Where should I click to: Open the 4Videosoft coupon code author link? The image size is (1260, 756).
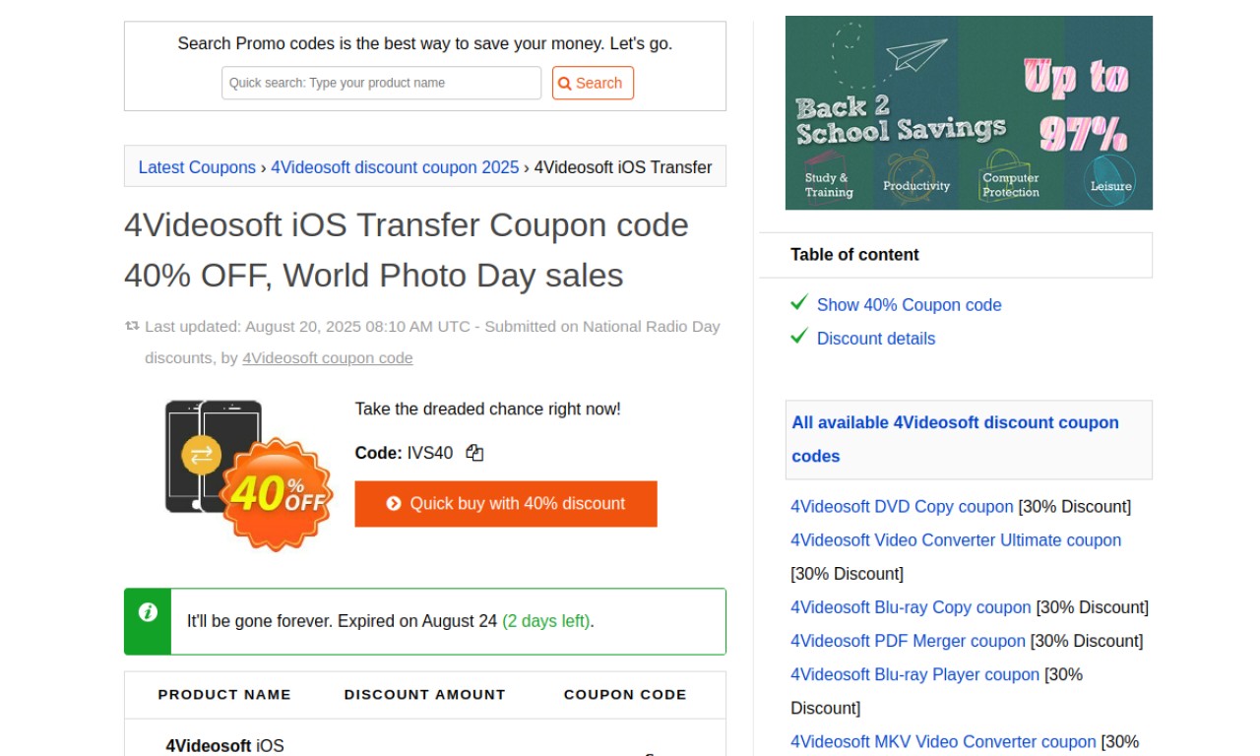pos(328,358)
